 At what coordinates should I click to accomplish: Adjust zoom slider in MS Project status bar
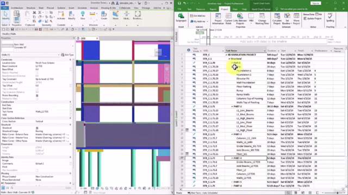(338, 193)
